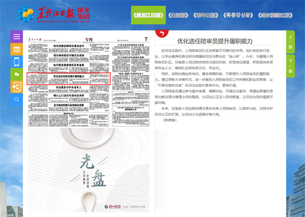Click the red back arrow icon
Viewport: 305px width, 217px height.
pyautogui.click(x=161, y=34)
